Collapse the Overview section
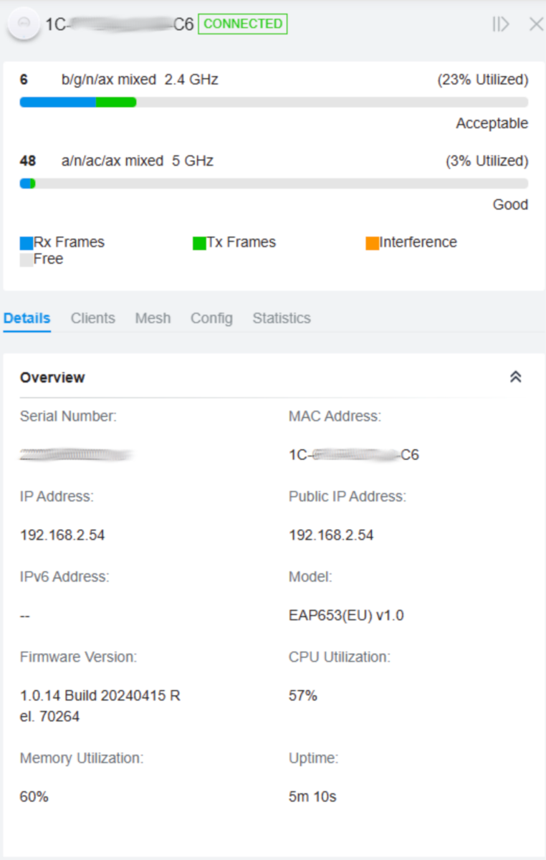The image size is (546, 860). 515,377
